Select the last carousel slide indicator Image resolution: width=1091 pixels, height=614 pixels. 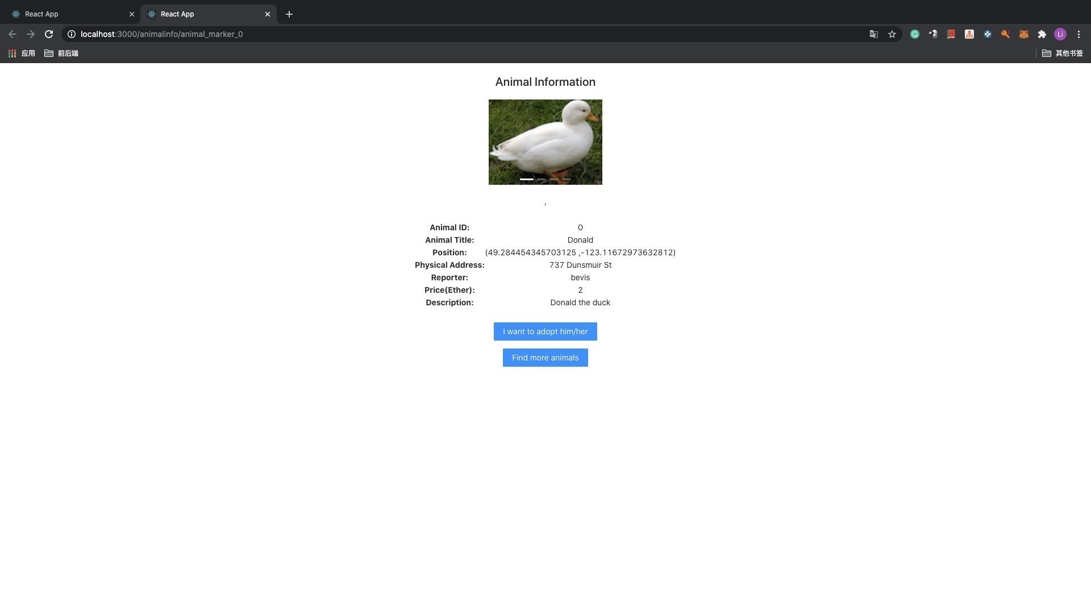point(567,179)
